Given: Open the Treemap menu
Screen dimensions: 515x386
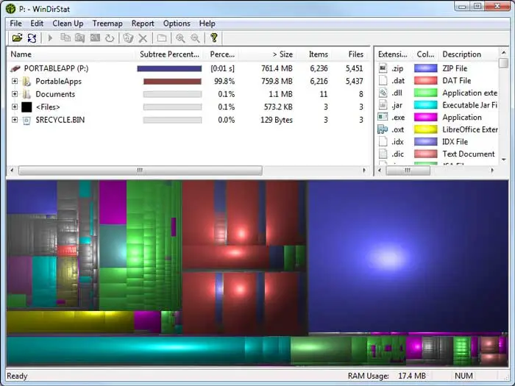Looking at the screenshot, I should 107,24.
